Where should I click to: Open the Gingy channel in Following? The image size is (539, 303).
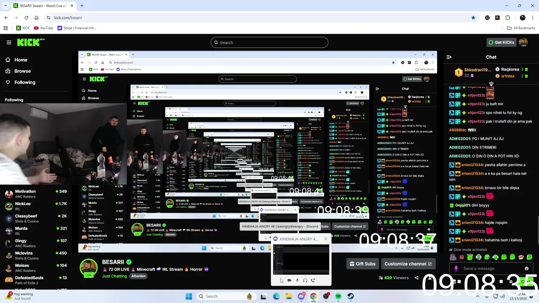pyautogui.click(x=36, y=243)
